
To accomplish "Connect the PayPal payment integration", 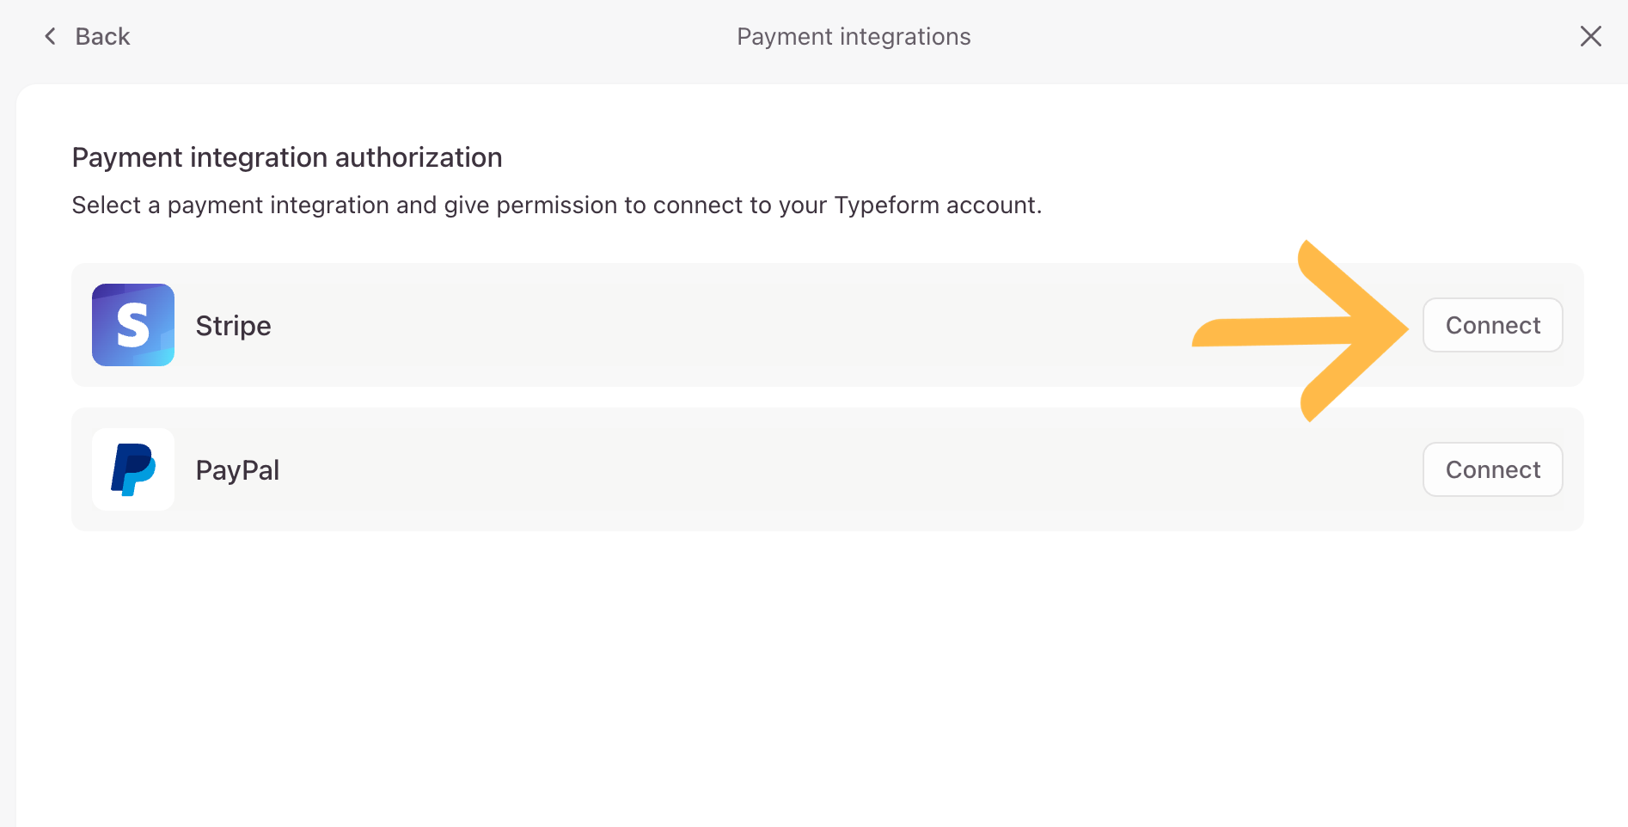I will tap(1492, 469).
